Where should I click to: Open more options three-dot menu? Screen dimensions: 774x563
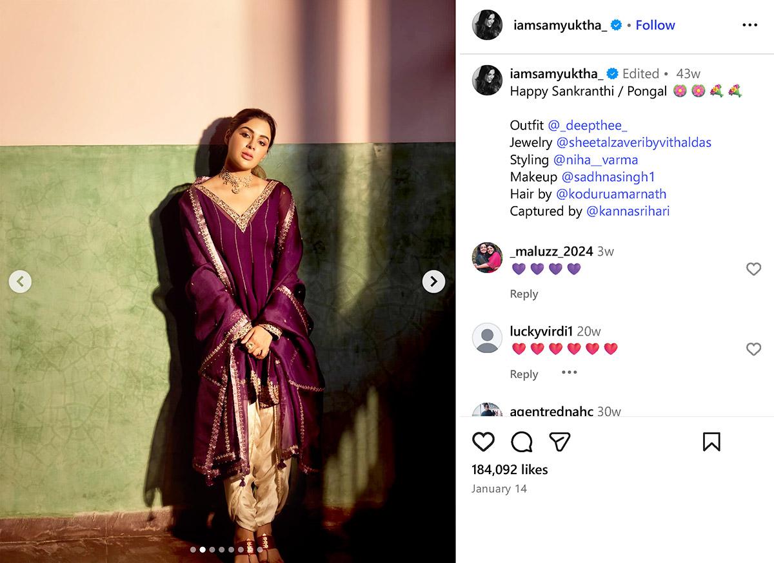(x=749, y=25)
